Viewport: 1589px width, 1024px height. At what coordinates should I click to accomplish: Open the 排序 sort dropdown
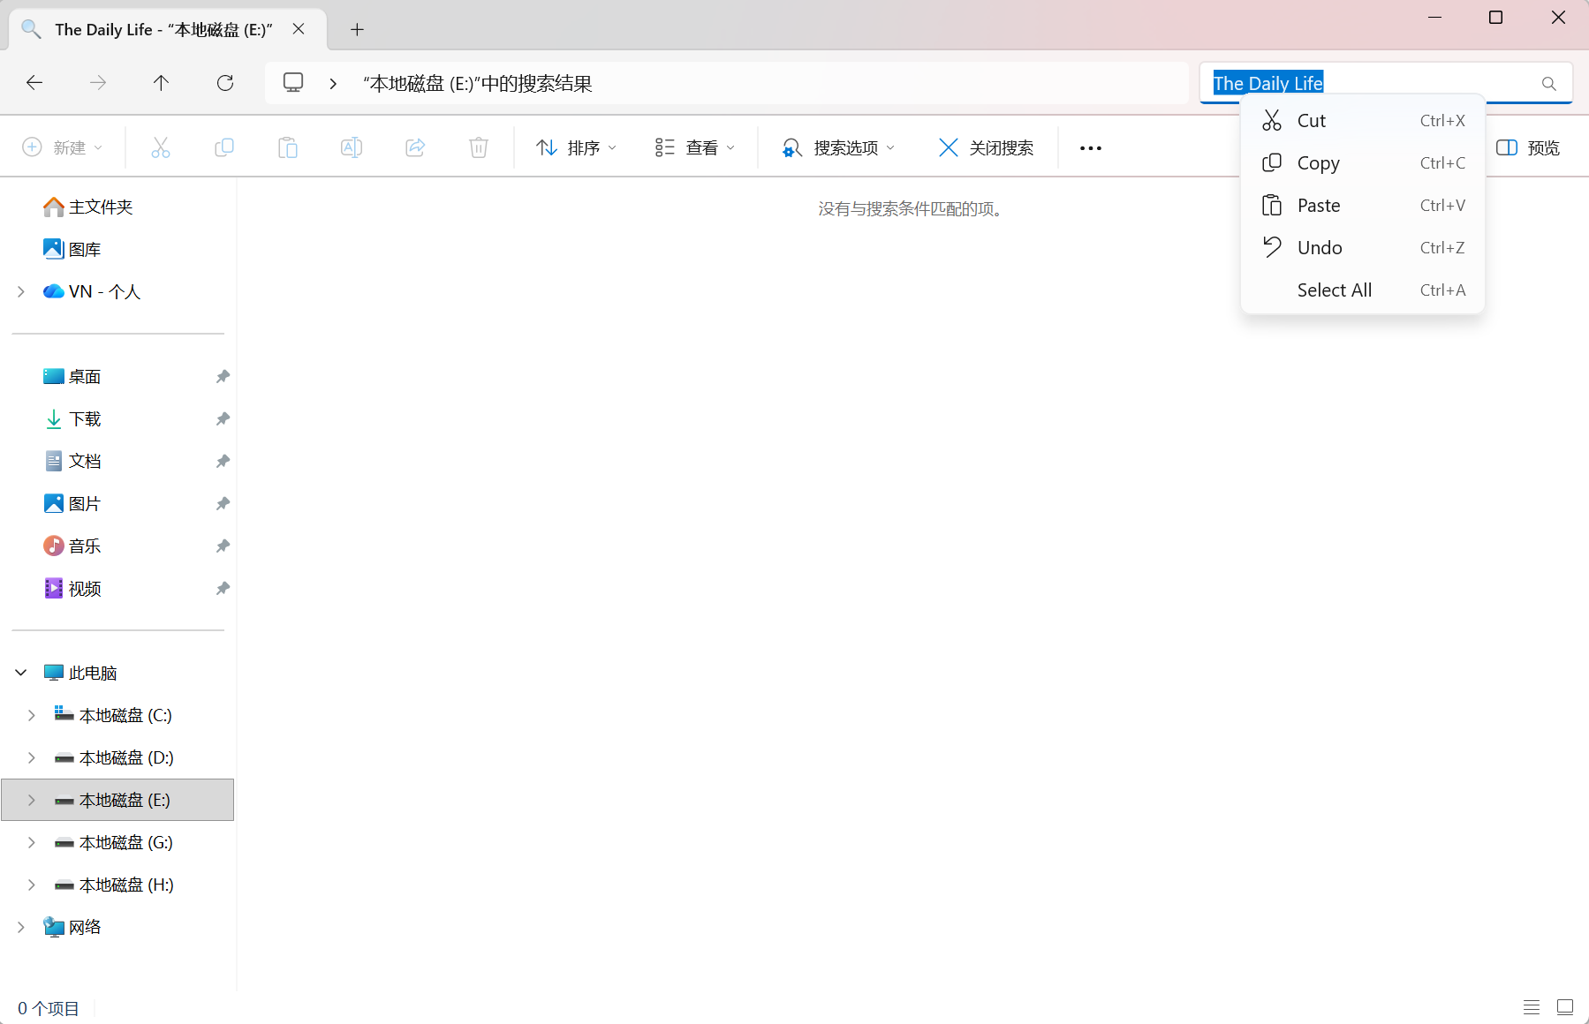pos(576,147)
